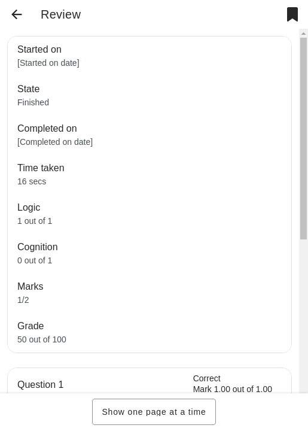The height and width of the screenshot is (431, 308).
Task: Click the Started on label
Action: pyautogui.click(x=39, y=50)
